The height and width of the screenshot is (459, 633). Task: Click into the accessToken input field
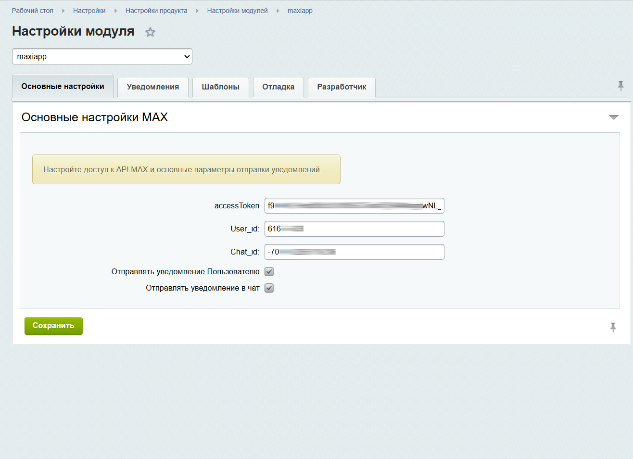click(x=354, y=206)
